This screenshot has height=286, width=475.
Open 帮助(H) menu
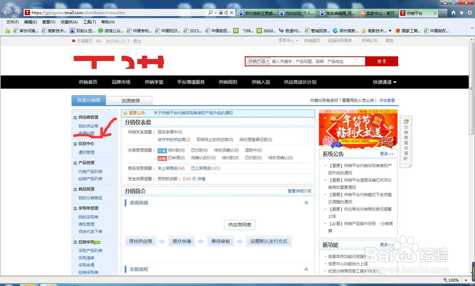pyautogui.click(x=108, y=22)
